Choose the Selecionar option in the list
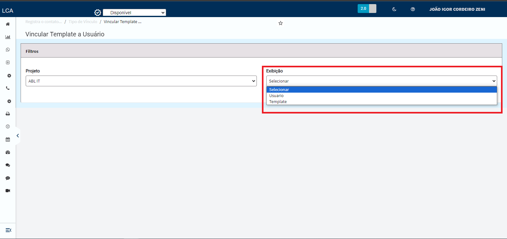507x239 pixels. [381, 90]
